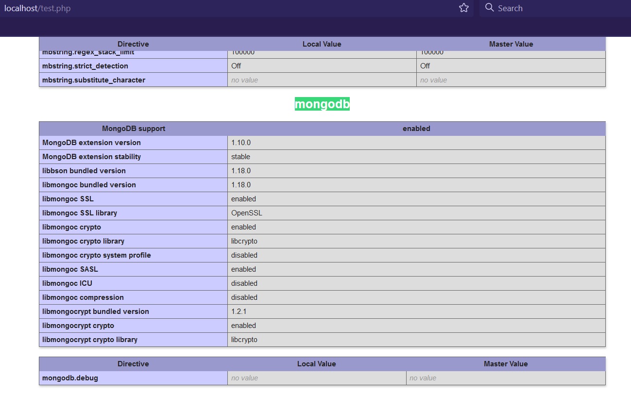
Task: Click mbstring.substitute_character local 'no value'
Action: pyautogui.click(x=245, y=80)
